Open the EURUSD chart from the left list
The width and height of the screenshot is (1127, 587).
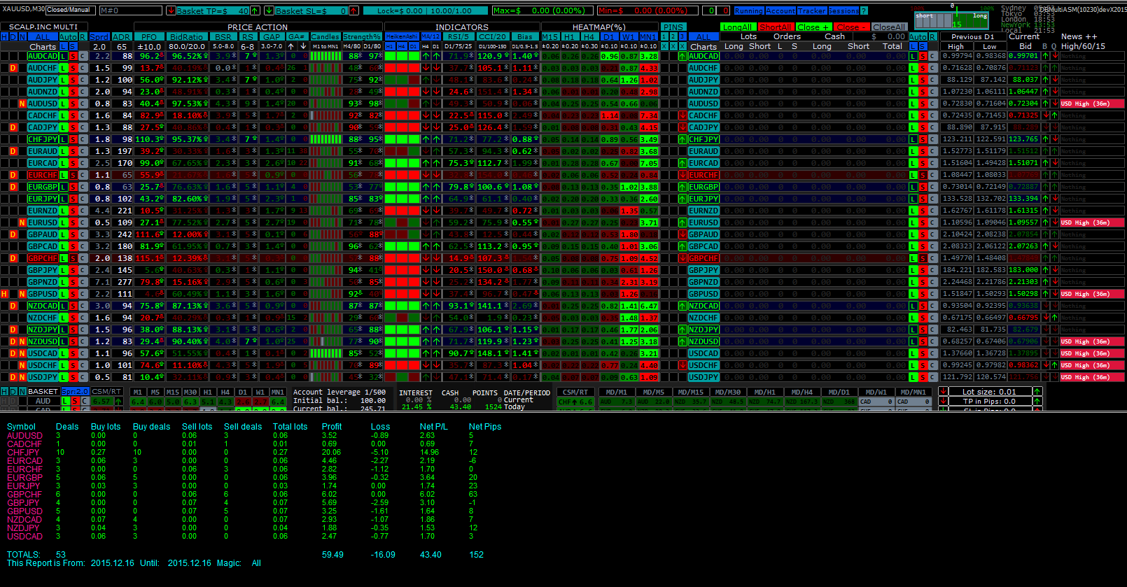click(43, 222)
